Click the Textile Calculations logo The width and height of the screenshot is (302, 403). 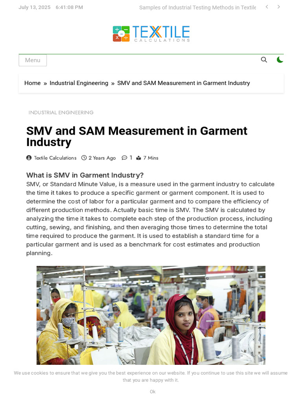[x=151, y=34]
